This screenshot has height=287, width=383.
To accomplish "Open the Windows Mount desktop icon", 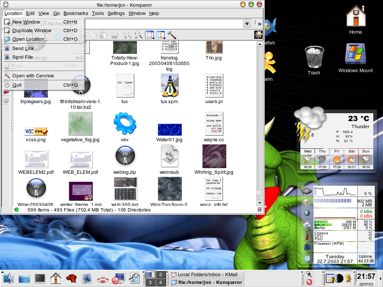I will point(355,59).
